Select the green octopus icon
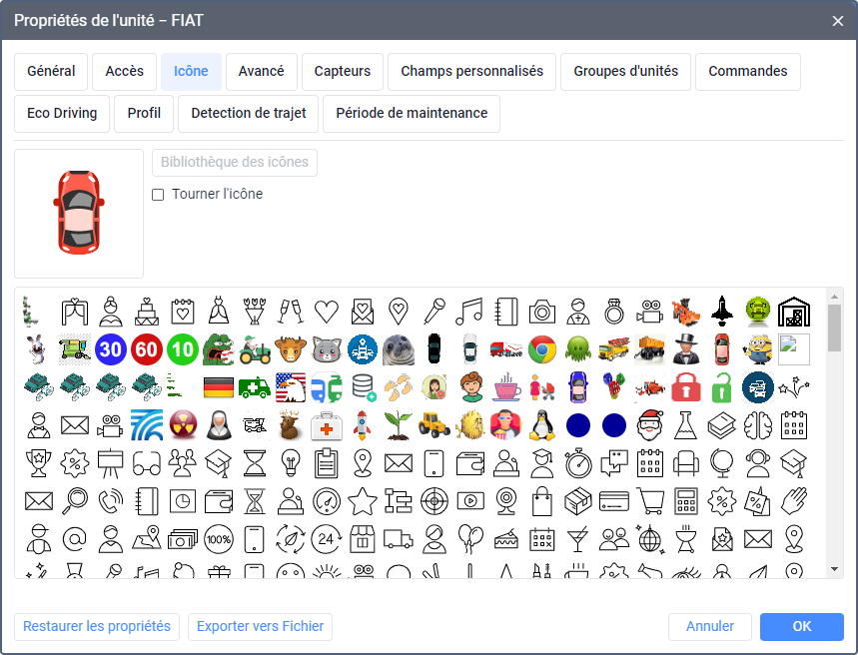This screenshot has height=655, width=858. (x=578, y=349)
